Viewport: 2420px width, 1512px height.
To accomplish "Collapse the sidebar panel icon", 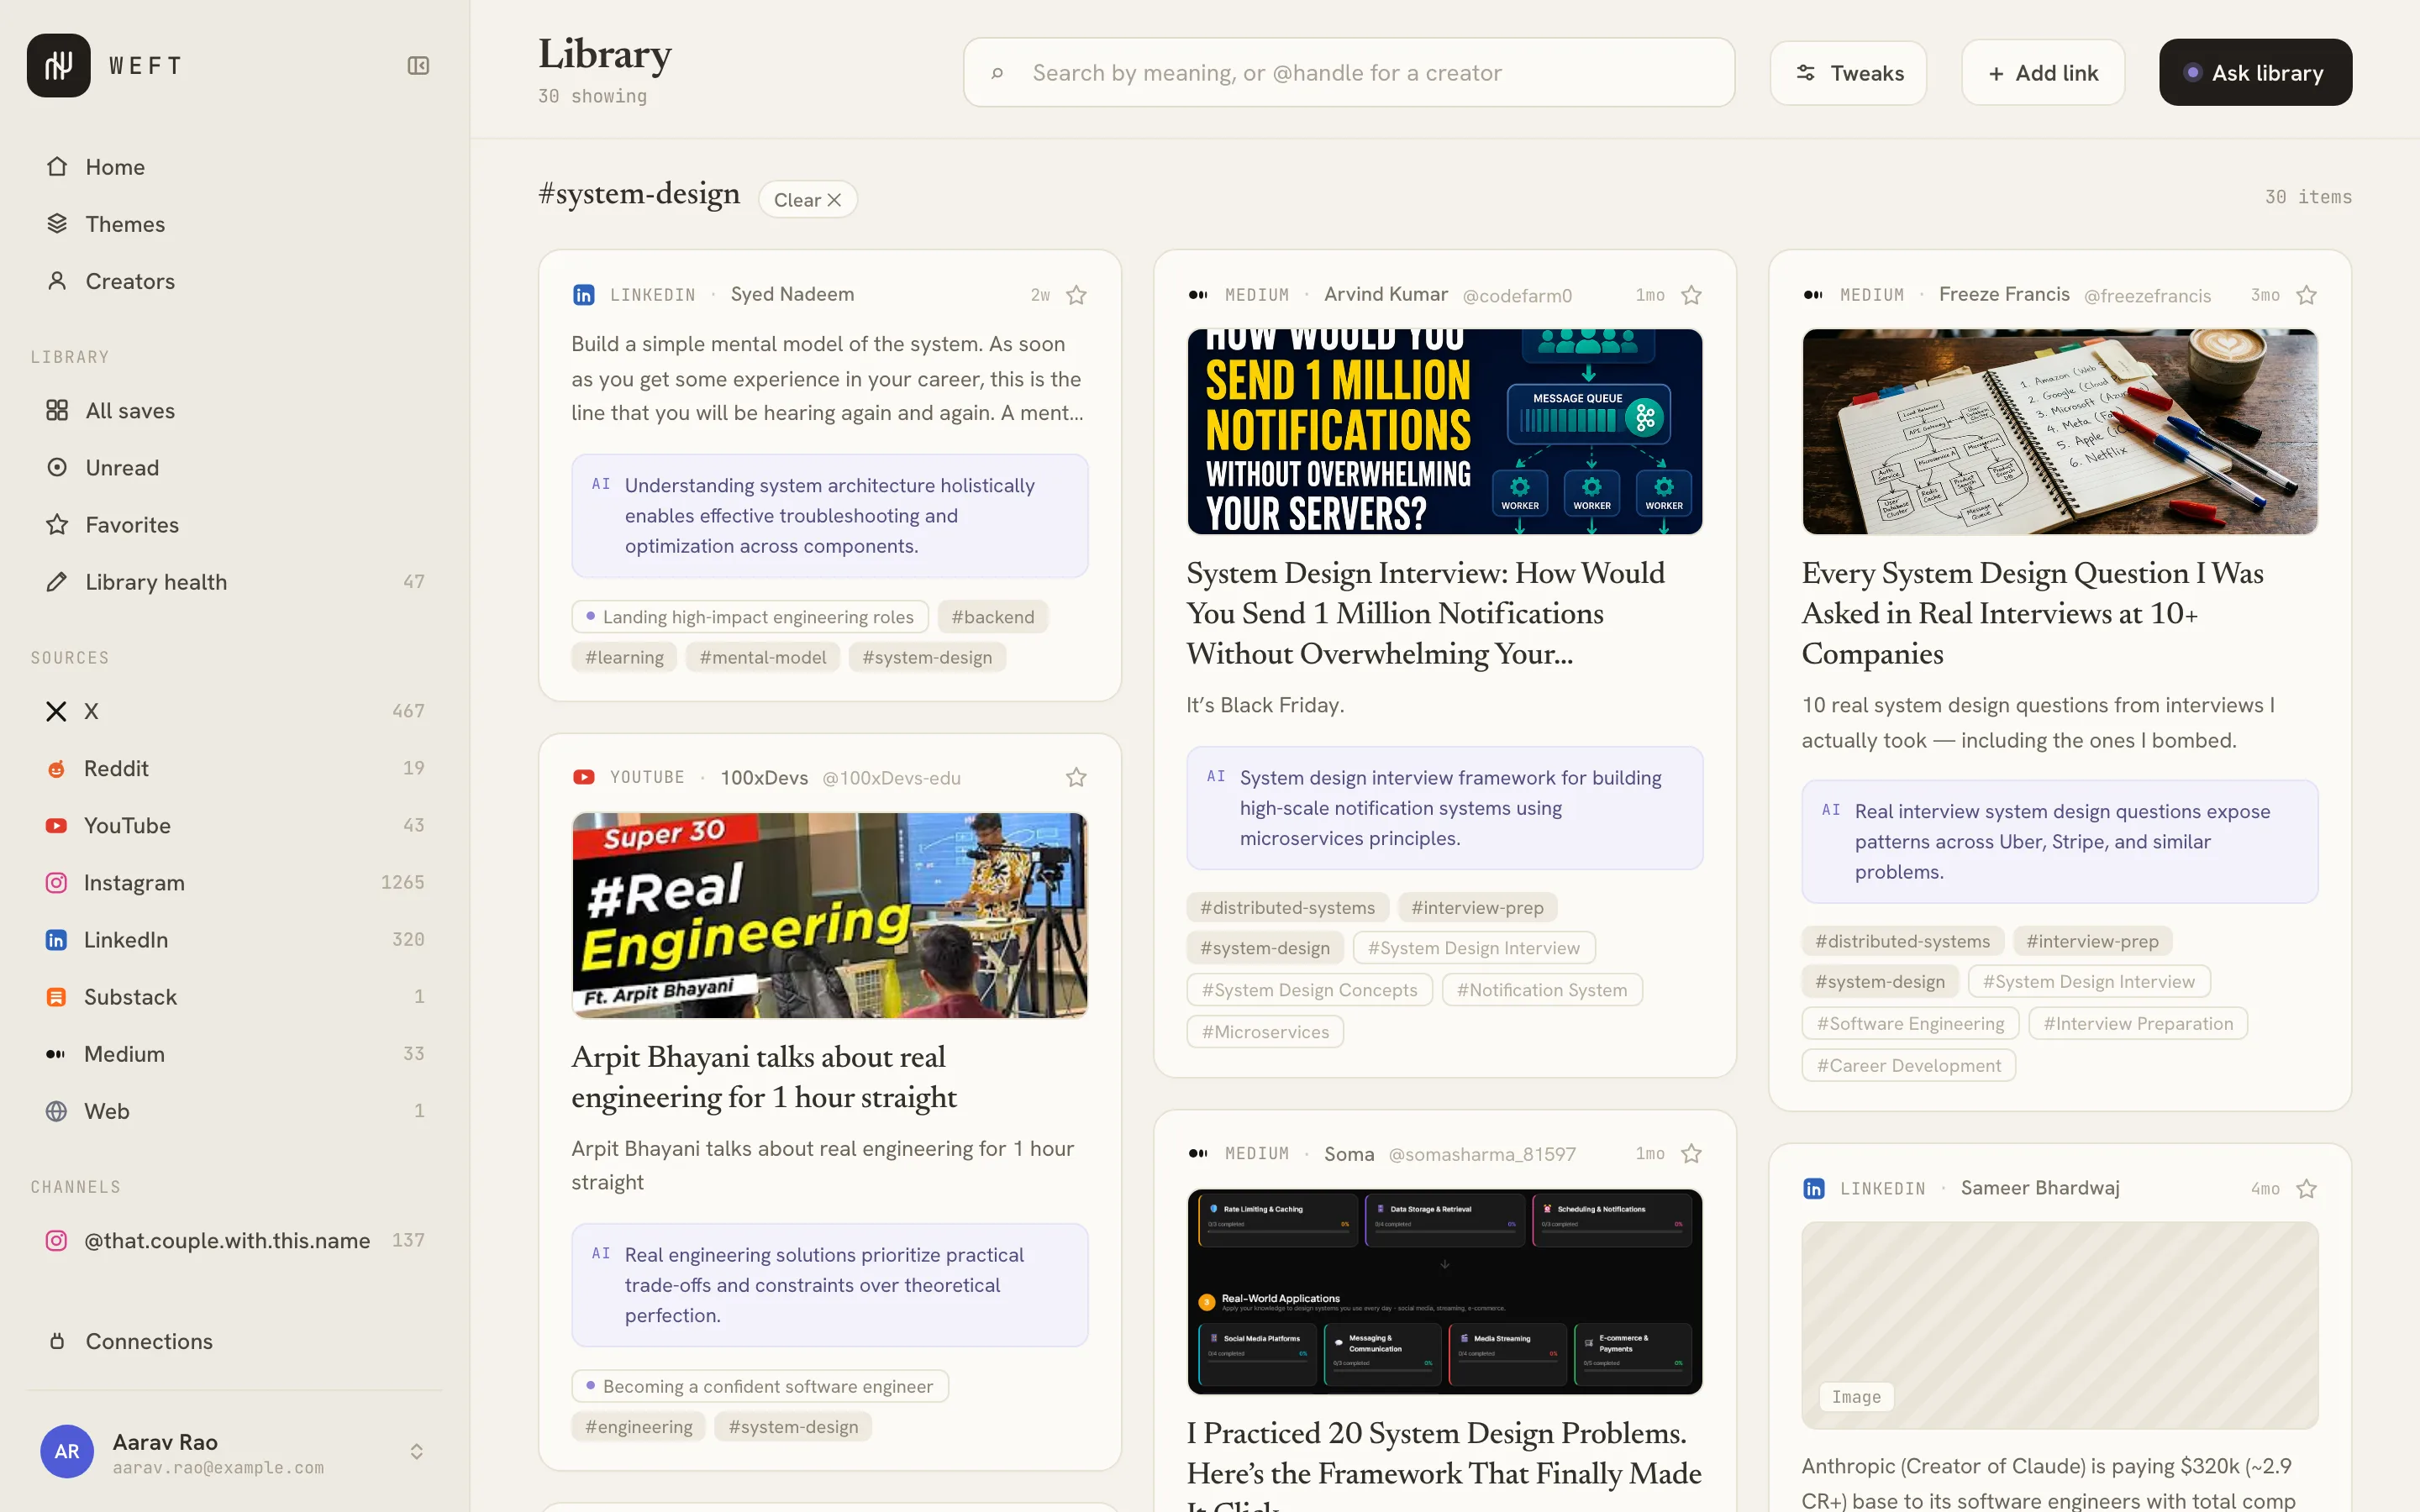I will pyautogui.click(x=418, y=66).
